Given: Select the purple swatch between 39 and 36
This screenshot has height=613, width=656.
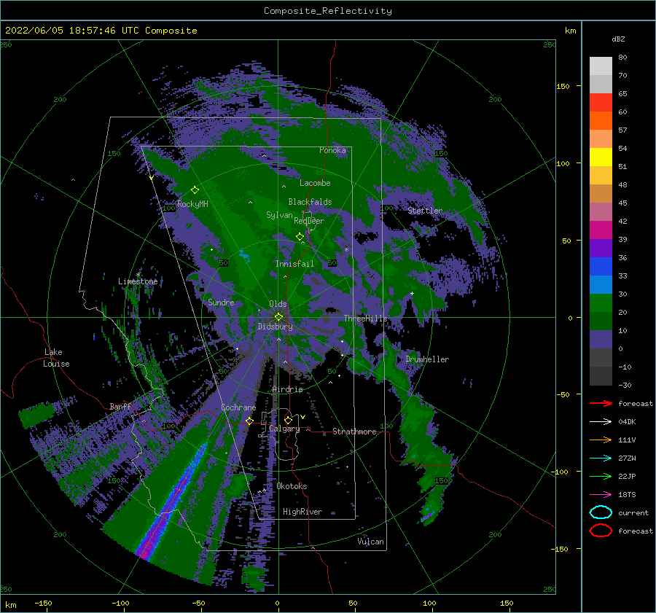Looking at the screenshot, I should [601, 249].
